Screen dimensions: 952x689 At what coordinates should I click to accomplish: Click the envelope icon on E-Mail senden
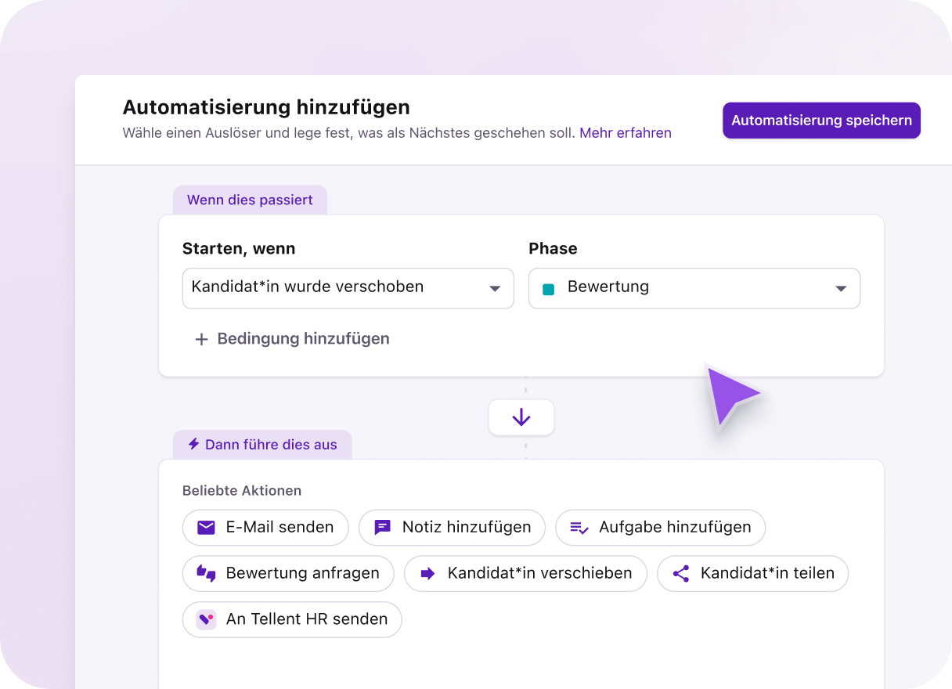(x=206, y=528)
